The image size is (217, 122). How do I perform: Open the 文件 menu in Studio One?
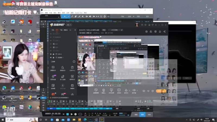point(42,13)
